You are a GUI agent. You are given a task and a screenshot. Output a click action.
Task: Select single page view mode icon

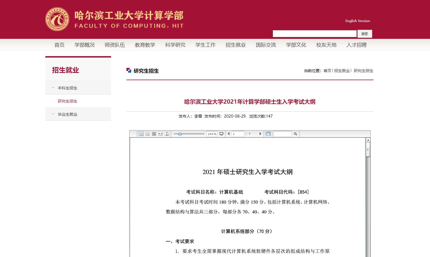tap(141, 134)
